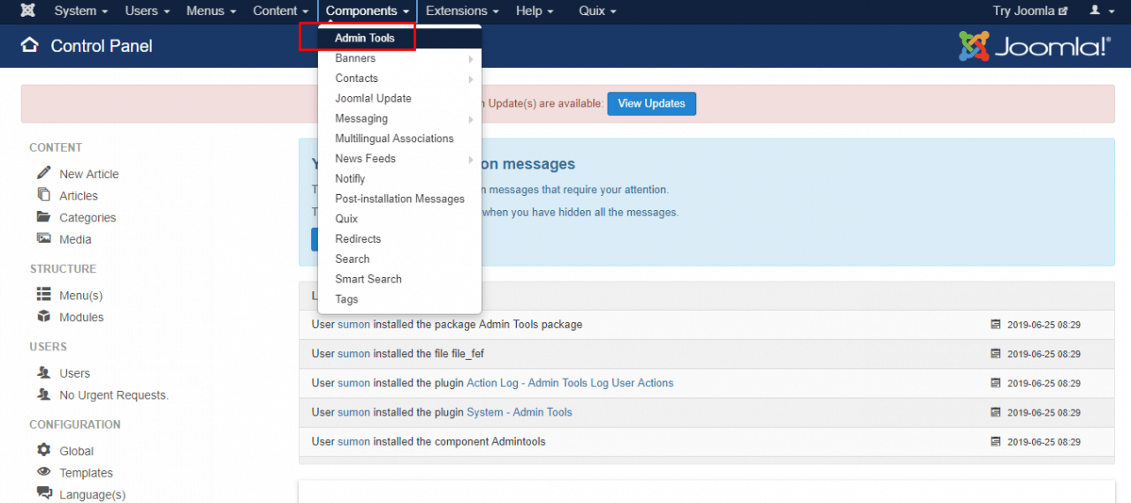Image resolution: width=1131 pixels, height=503 pixels.
Task: Open Modules sidebar link
Action: (x=81, y=318)
